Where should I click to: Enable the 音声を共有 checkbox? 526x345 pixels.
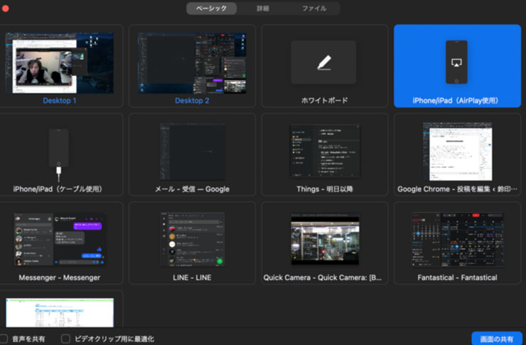[4, 339]
